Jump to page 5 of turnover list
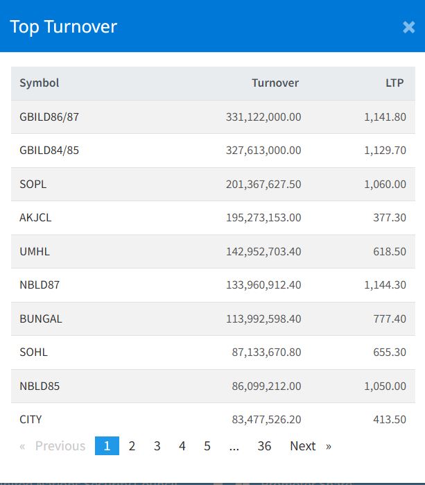The width and height of the screenshot is (425, 485). tap(207, 445)
